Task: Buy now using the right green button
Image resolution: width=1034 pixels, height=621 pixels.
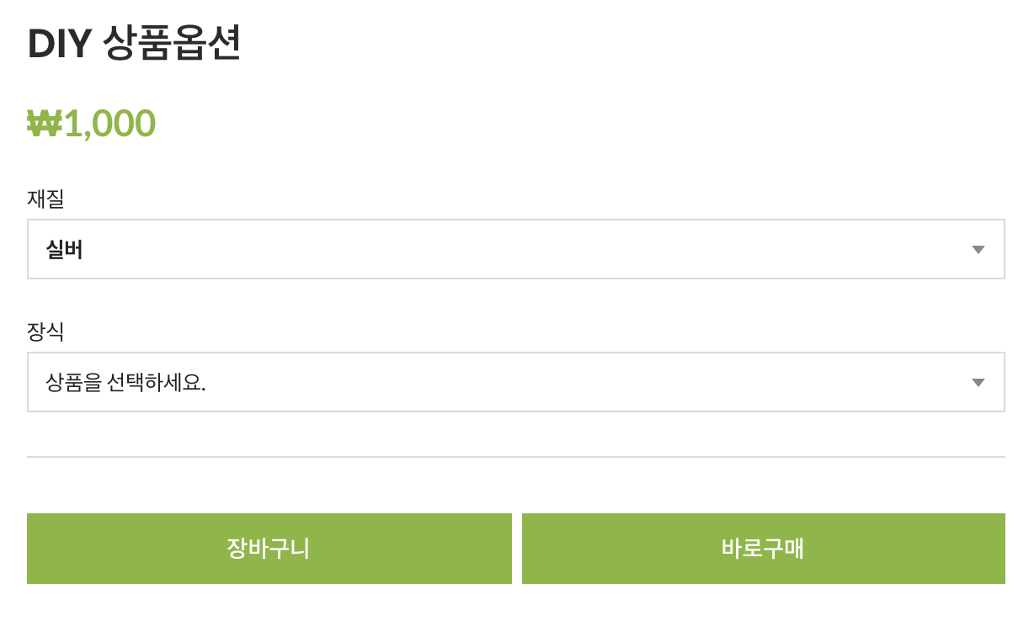Action: coord(763,549)
